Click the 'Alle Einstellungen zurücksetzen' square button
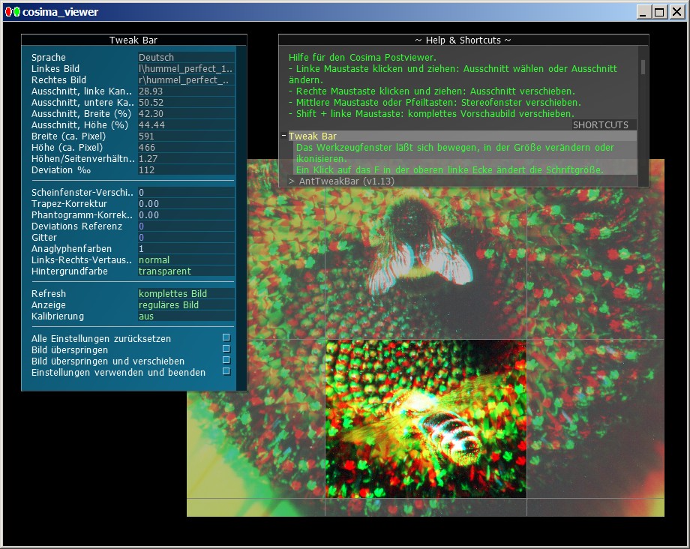 pyautogui.click(x=226, y=337)
